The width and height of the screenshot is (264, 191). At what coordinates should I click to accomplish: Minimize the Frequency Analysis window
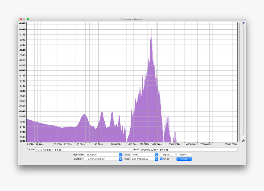[24, 19]
